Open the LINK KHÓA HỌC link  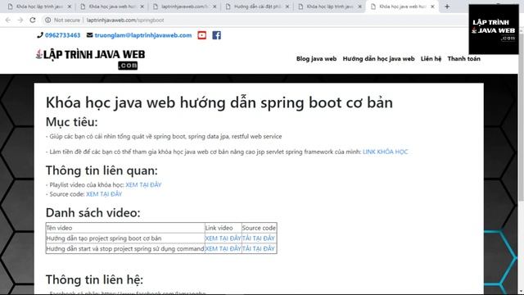386,152
